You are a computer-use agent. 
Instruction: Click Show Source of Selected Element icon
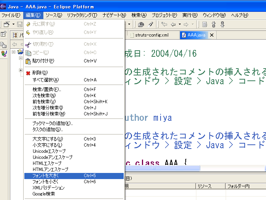point(205,24)
